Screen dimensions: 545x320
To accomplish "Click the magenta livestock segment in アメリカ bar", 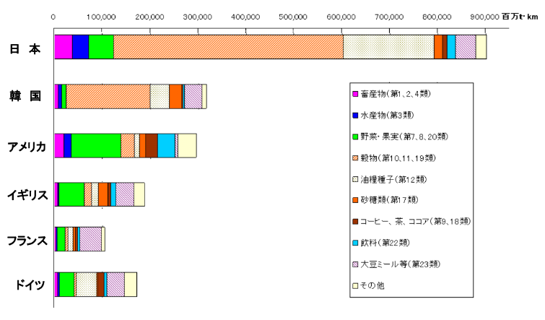I will 59,146.
